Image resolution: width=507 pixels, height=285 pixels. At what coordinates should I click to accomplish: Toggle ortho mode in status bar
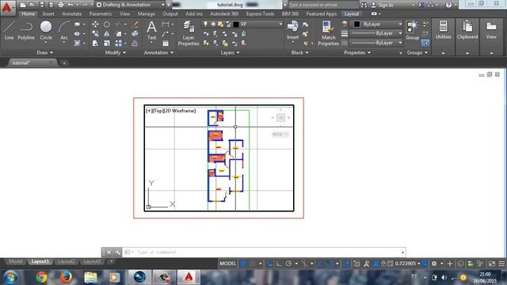pos(279,264)
